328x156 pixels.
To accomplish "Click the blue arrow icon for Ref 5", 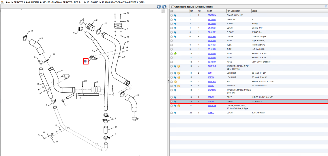I will point(175,32).
